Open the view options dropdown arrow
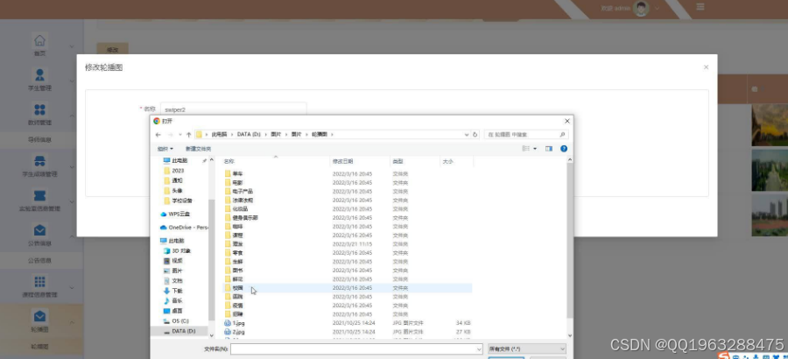 click(x=535, y=149)
